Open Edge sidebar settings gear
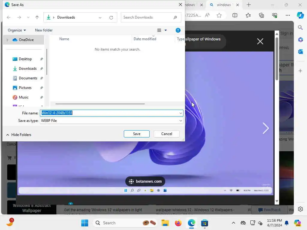The image size is (307, 230). tap(300, 209)
